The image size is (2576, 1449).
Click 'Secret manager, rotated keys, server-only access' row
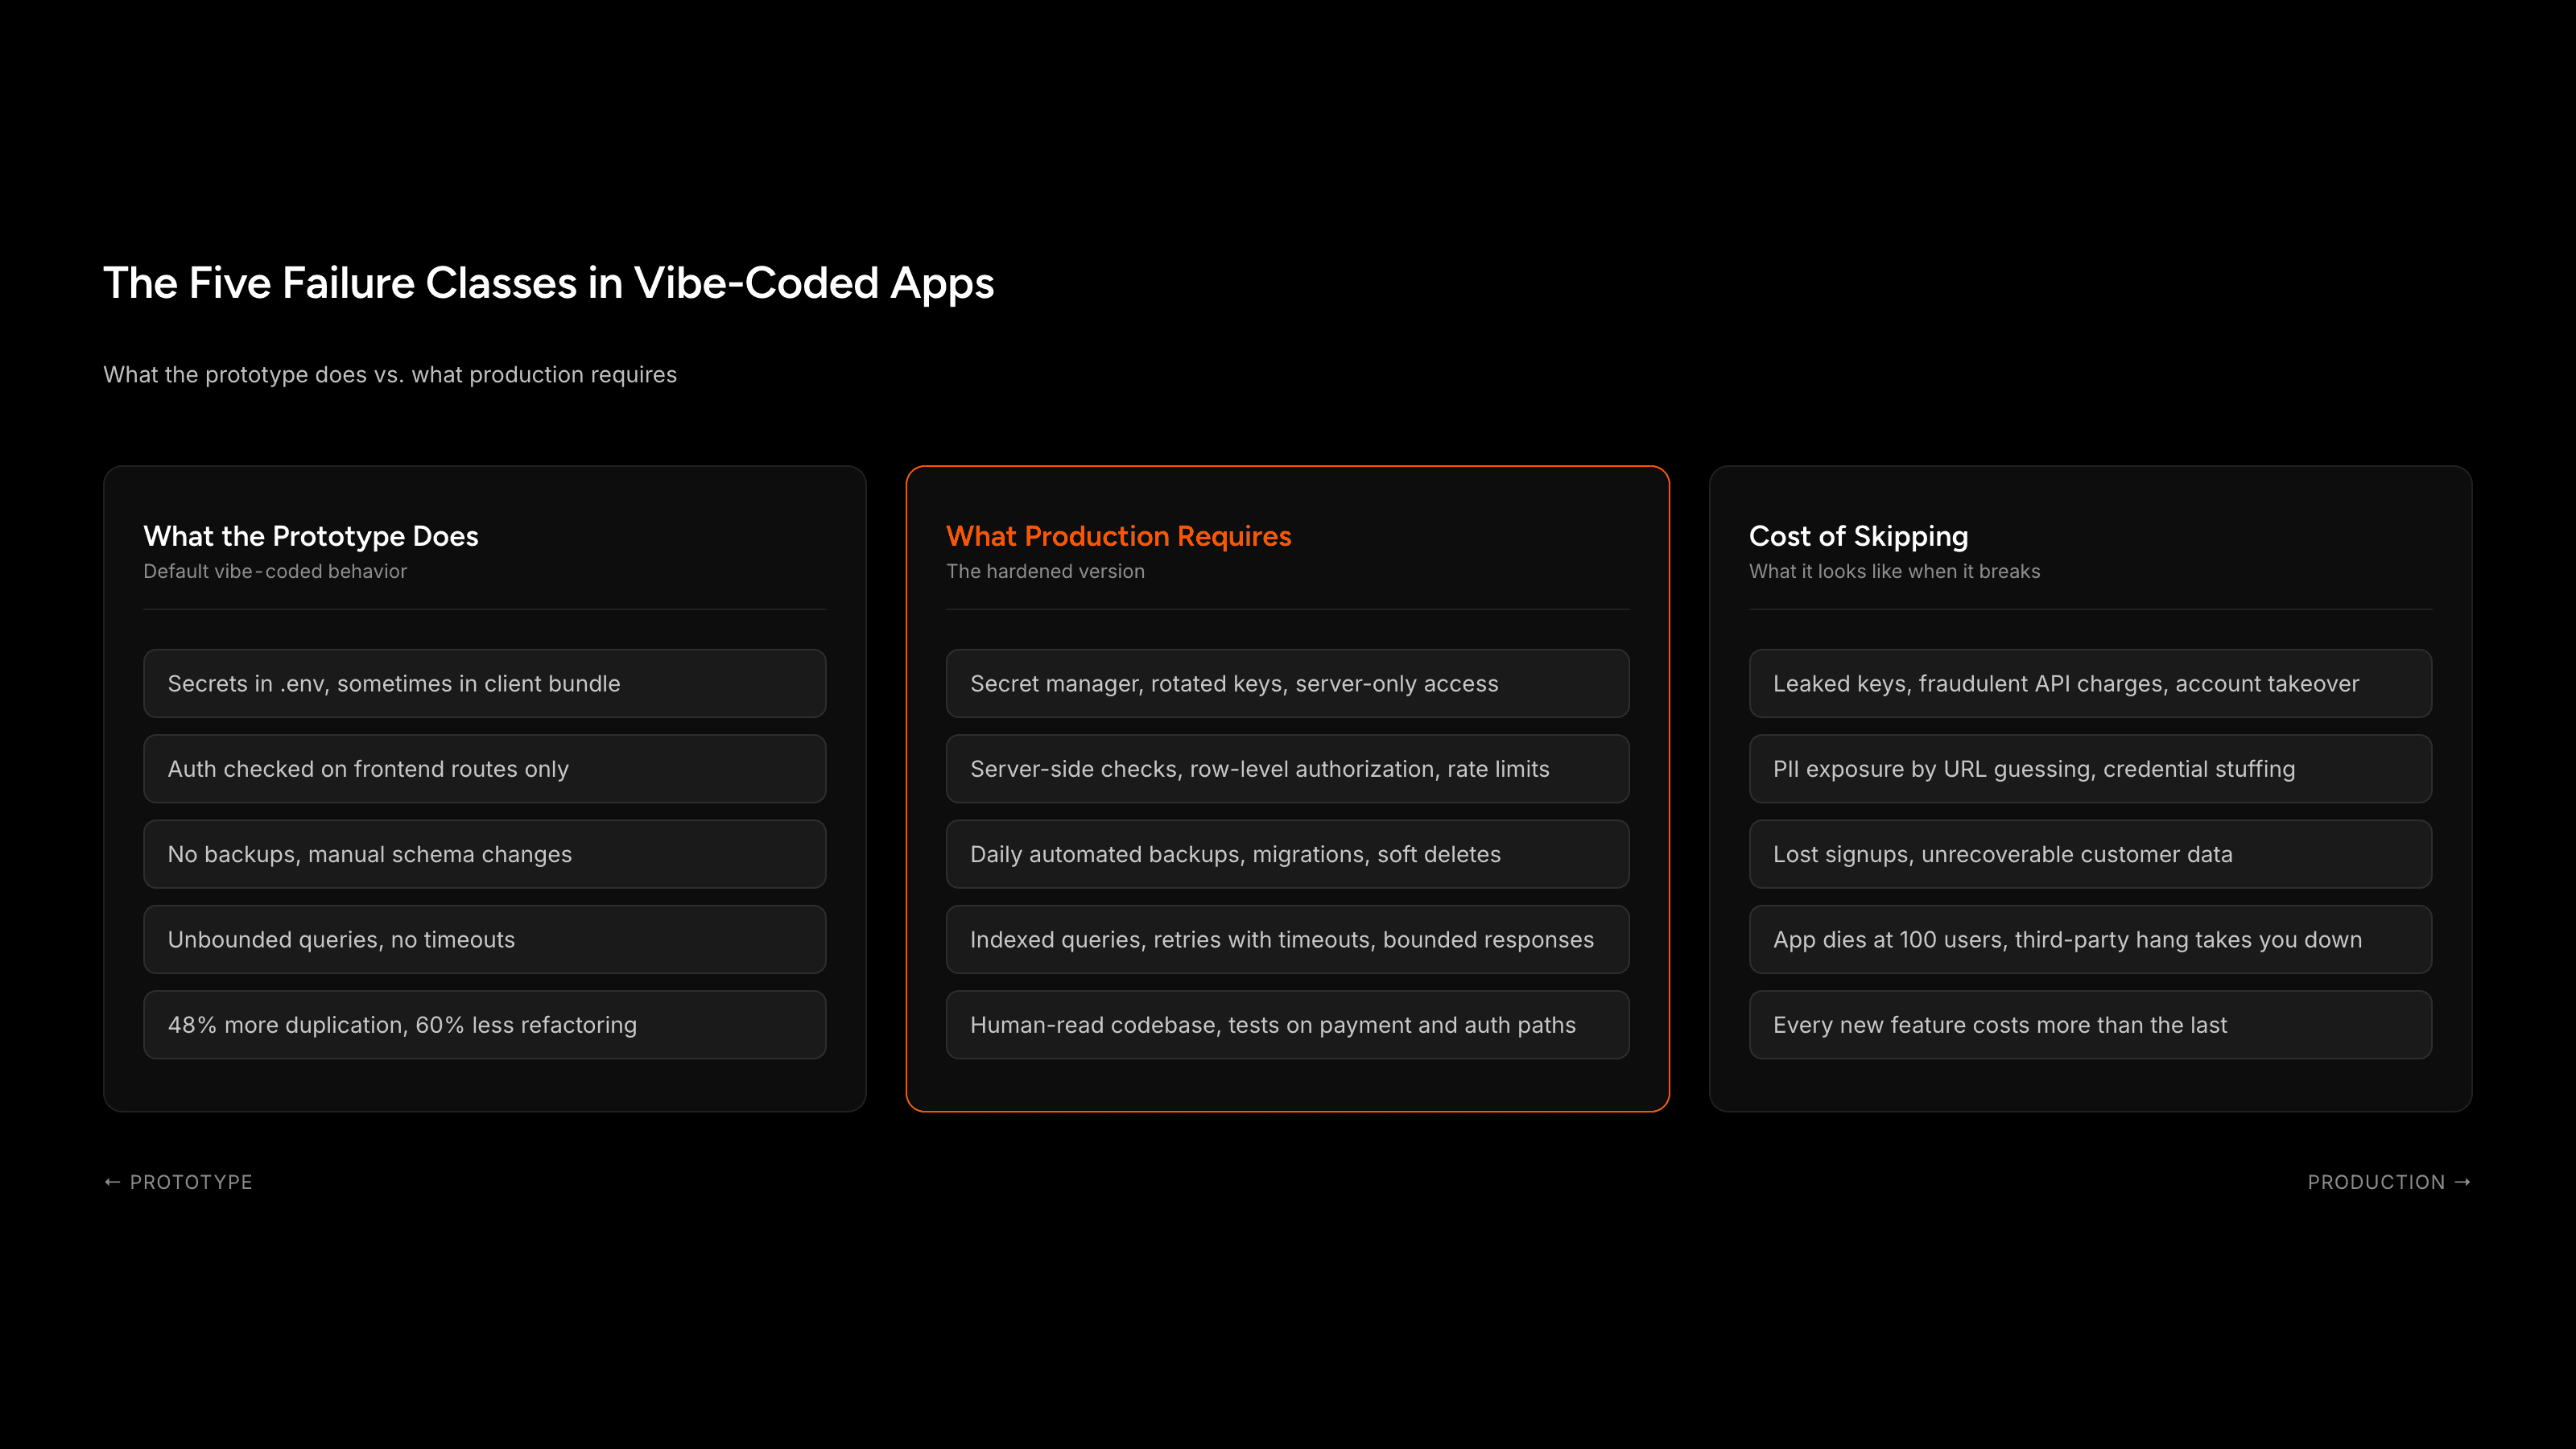pos(1288,684)
